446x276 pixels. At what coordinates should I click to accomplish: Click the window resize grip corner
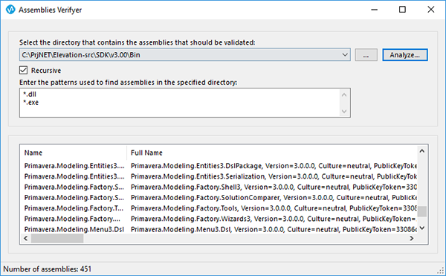(x=441, y=271)
